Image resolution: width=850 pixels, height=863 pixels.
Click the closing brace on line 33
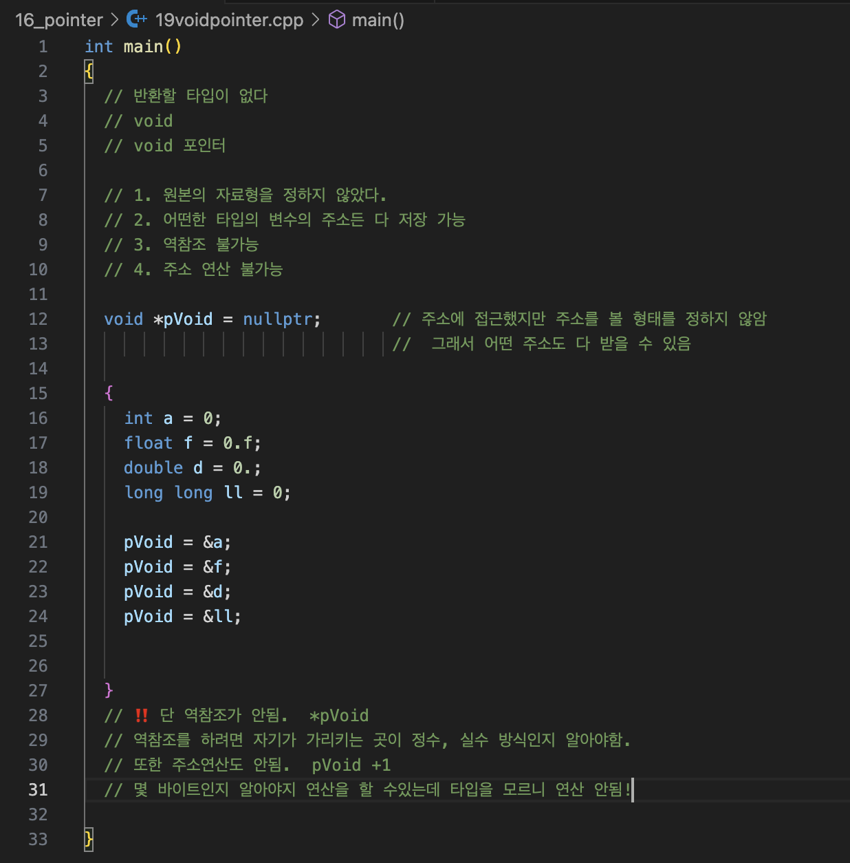point(89,839)
